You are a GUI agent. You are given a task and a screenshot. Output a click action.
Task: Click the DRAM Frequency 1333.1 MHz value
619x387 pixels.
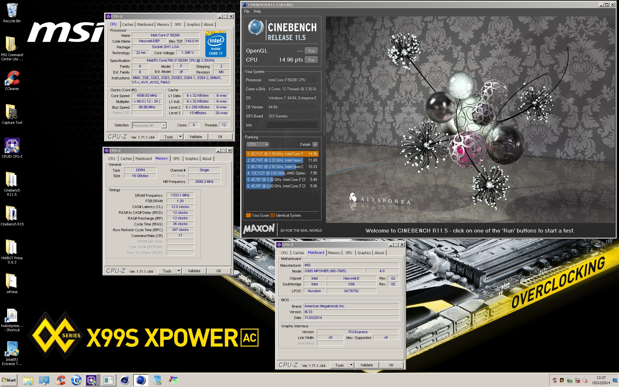180,195
